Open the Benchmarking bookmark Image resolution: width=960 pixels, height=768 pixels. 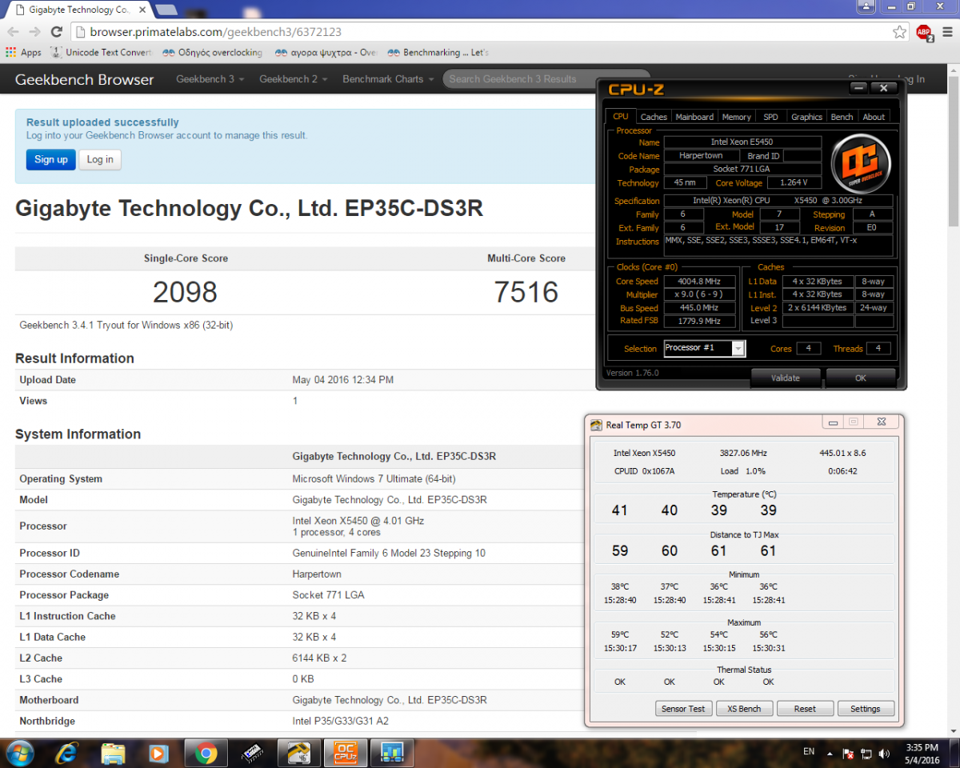tap(438, 53)
